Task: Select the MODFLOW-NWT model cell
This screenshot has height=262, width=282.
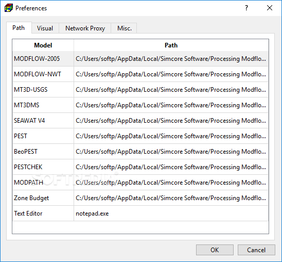Action: 43,74
